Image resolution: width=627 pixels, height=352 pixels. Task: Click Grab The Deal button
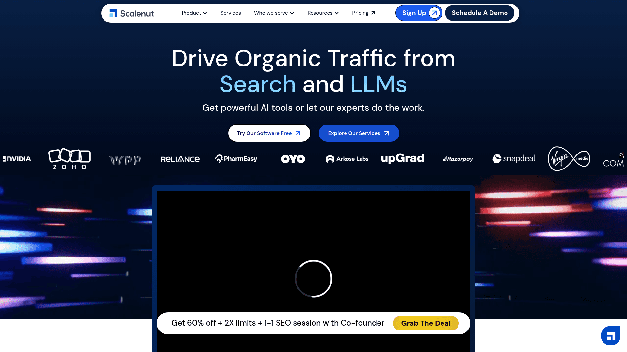pyautogui.click(x=426, y=323)
